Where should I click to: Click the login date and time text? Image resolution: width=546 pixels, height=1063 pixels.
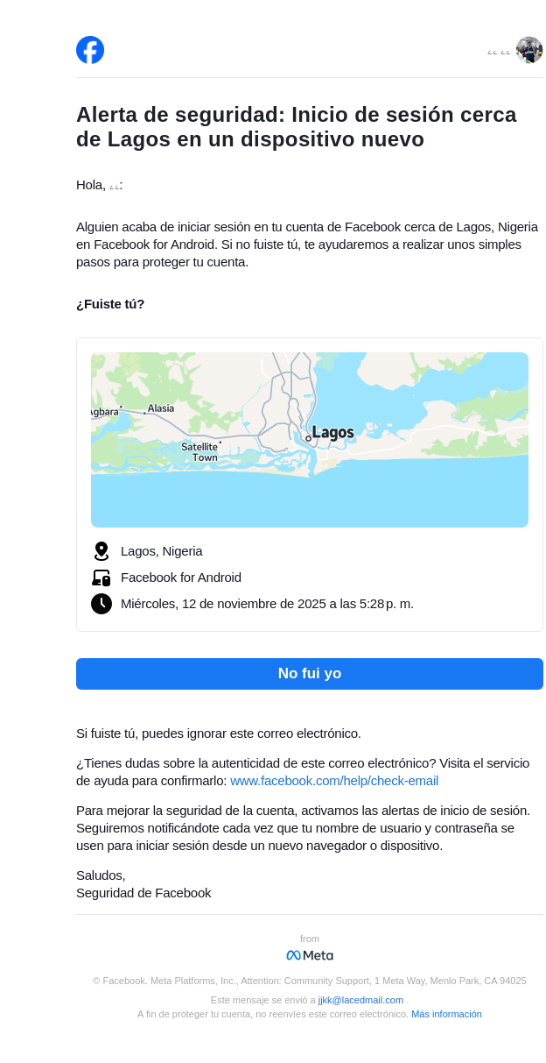tap(267, 604)
